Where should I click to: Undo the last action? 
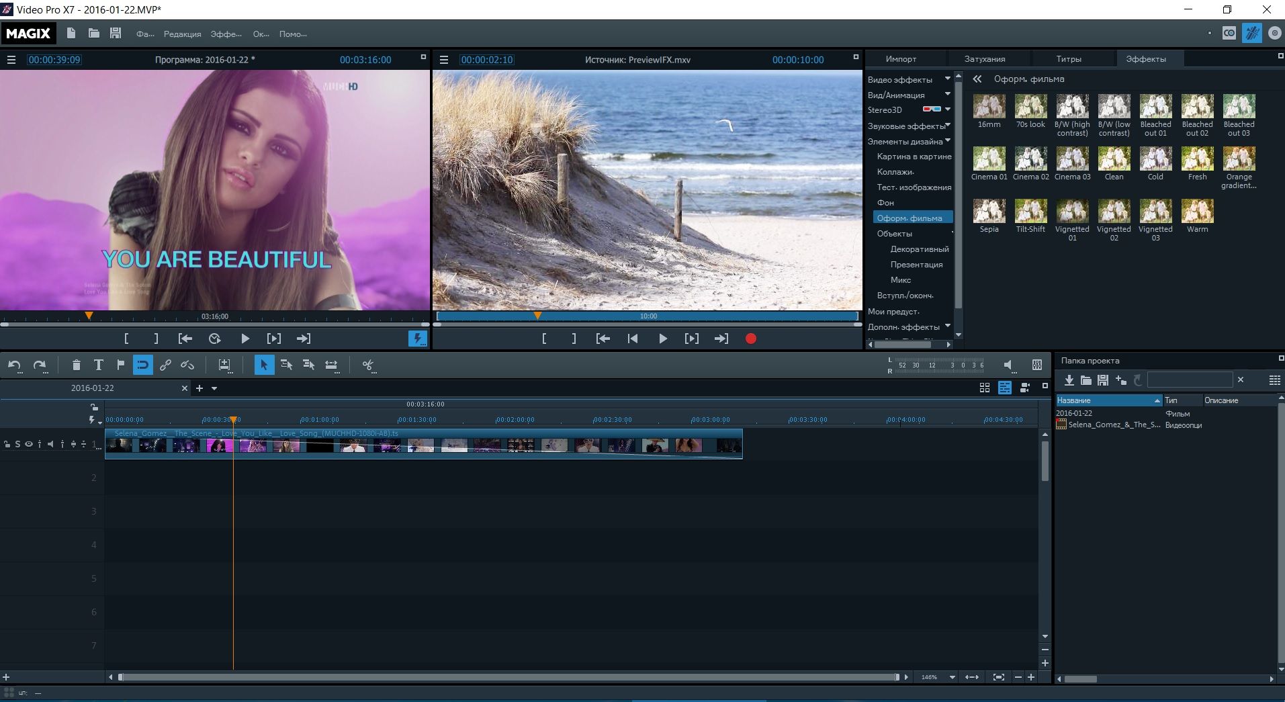(x=14, y=365)
